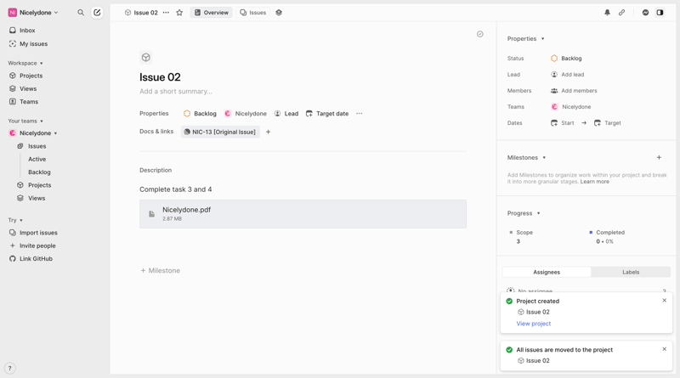
Task: Favorite the project with star icon
Action: pyautogui.click(x=179, y=13)
